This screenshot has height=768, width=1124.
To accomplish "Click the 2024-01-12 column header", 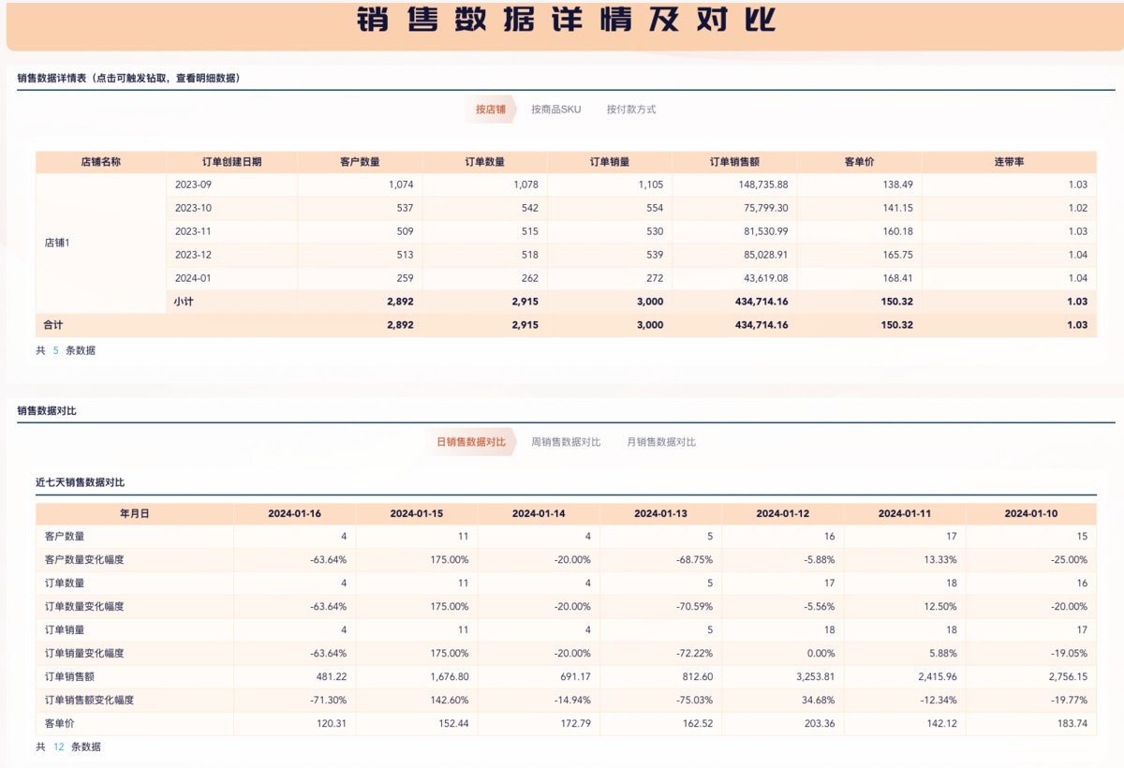I will tap(782, 513).
